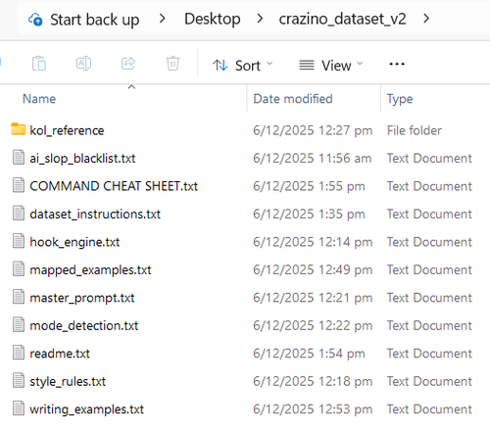
Task: Select writing_examples.txt file name
Action: tap(86, 409)
